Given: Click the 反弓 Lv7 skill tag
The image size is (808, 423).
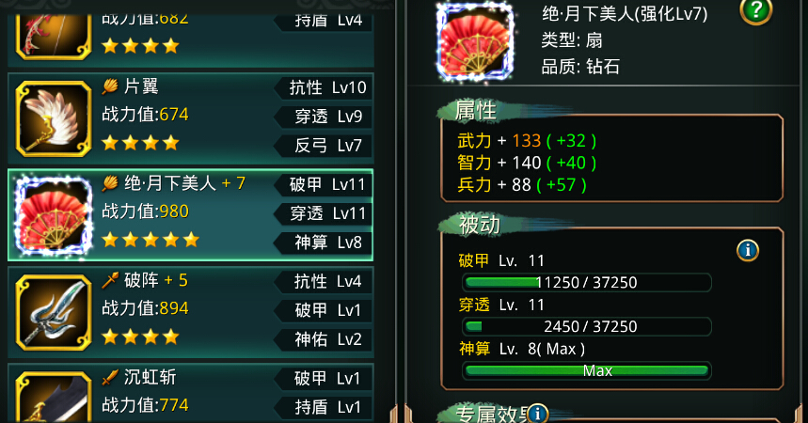Looking at the screenshot, I should click(325, 146).
